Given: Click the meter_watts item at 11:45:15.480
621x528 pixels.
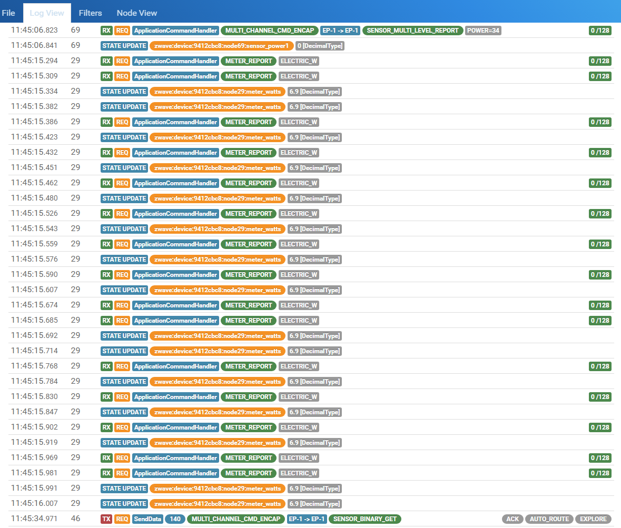Looking at the screenshot, I should (218, 198).
